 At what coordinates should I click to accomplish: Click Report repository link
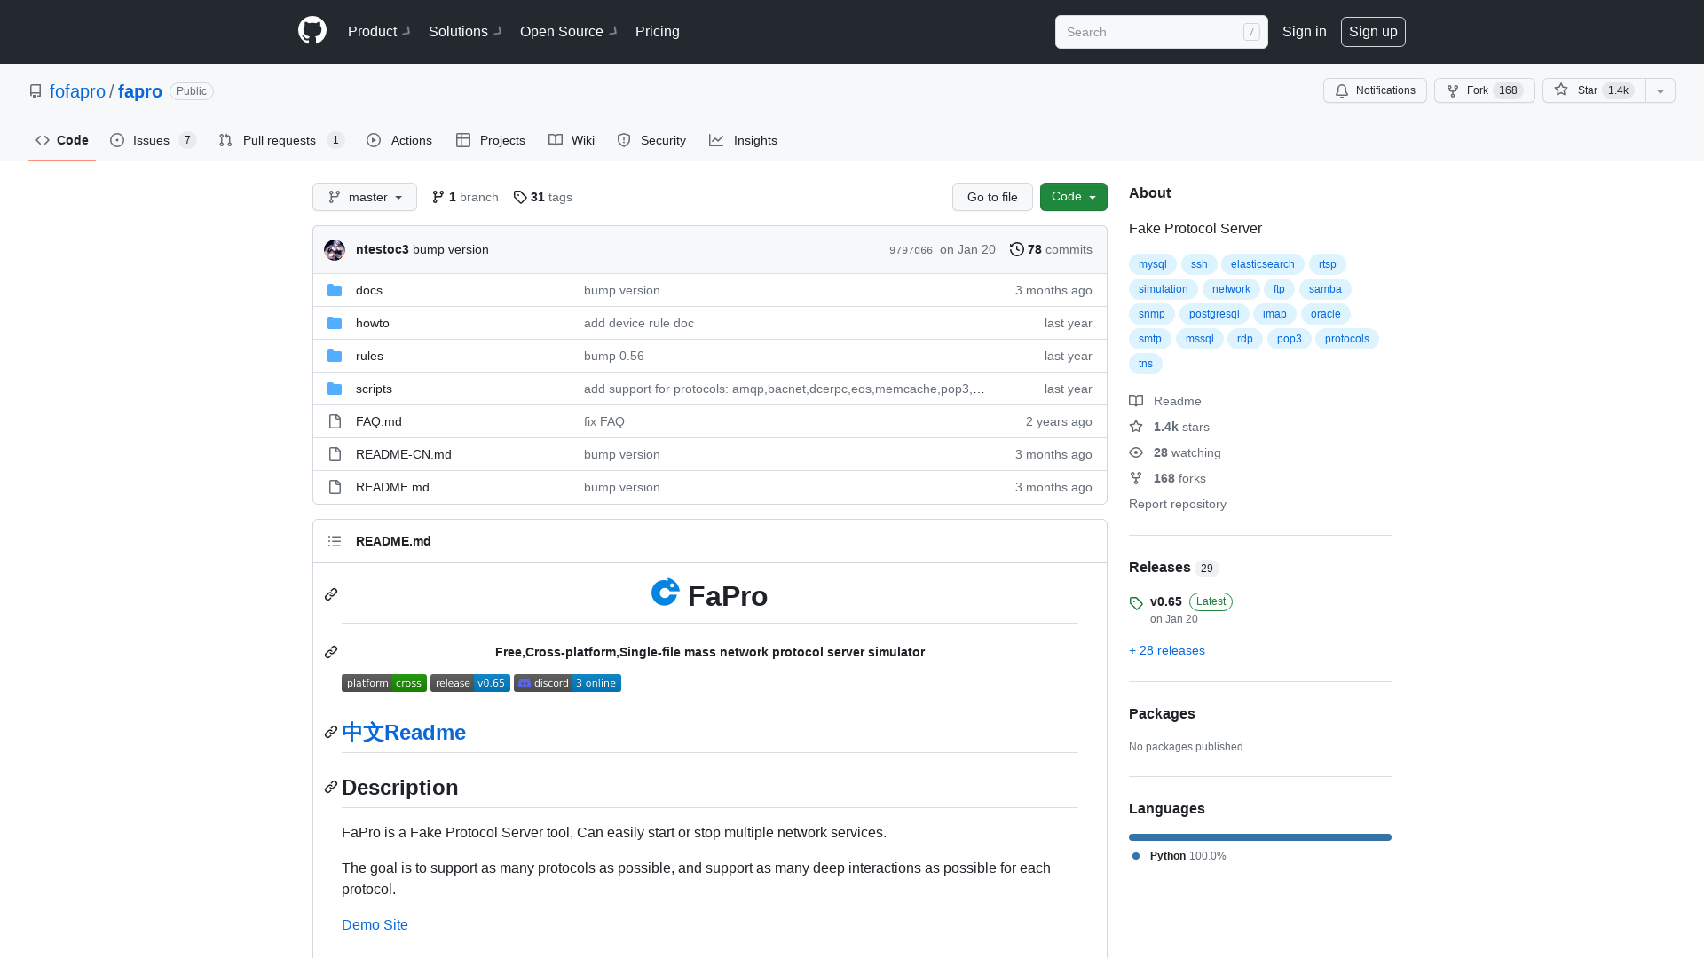1178,504
